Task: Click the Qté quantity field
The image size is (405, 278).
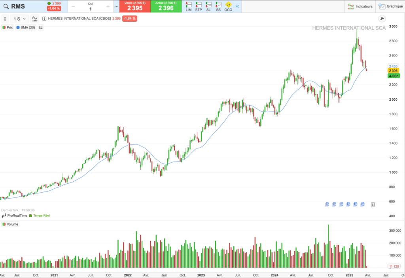Action: [x=91, y=7]
